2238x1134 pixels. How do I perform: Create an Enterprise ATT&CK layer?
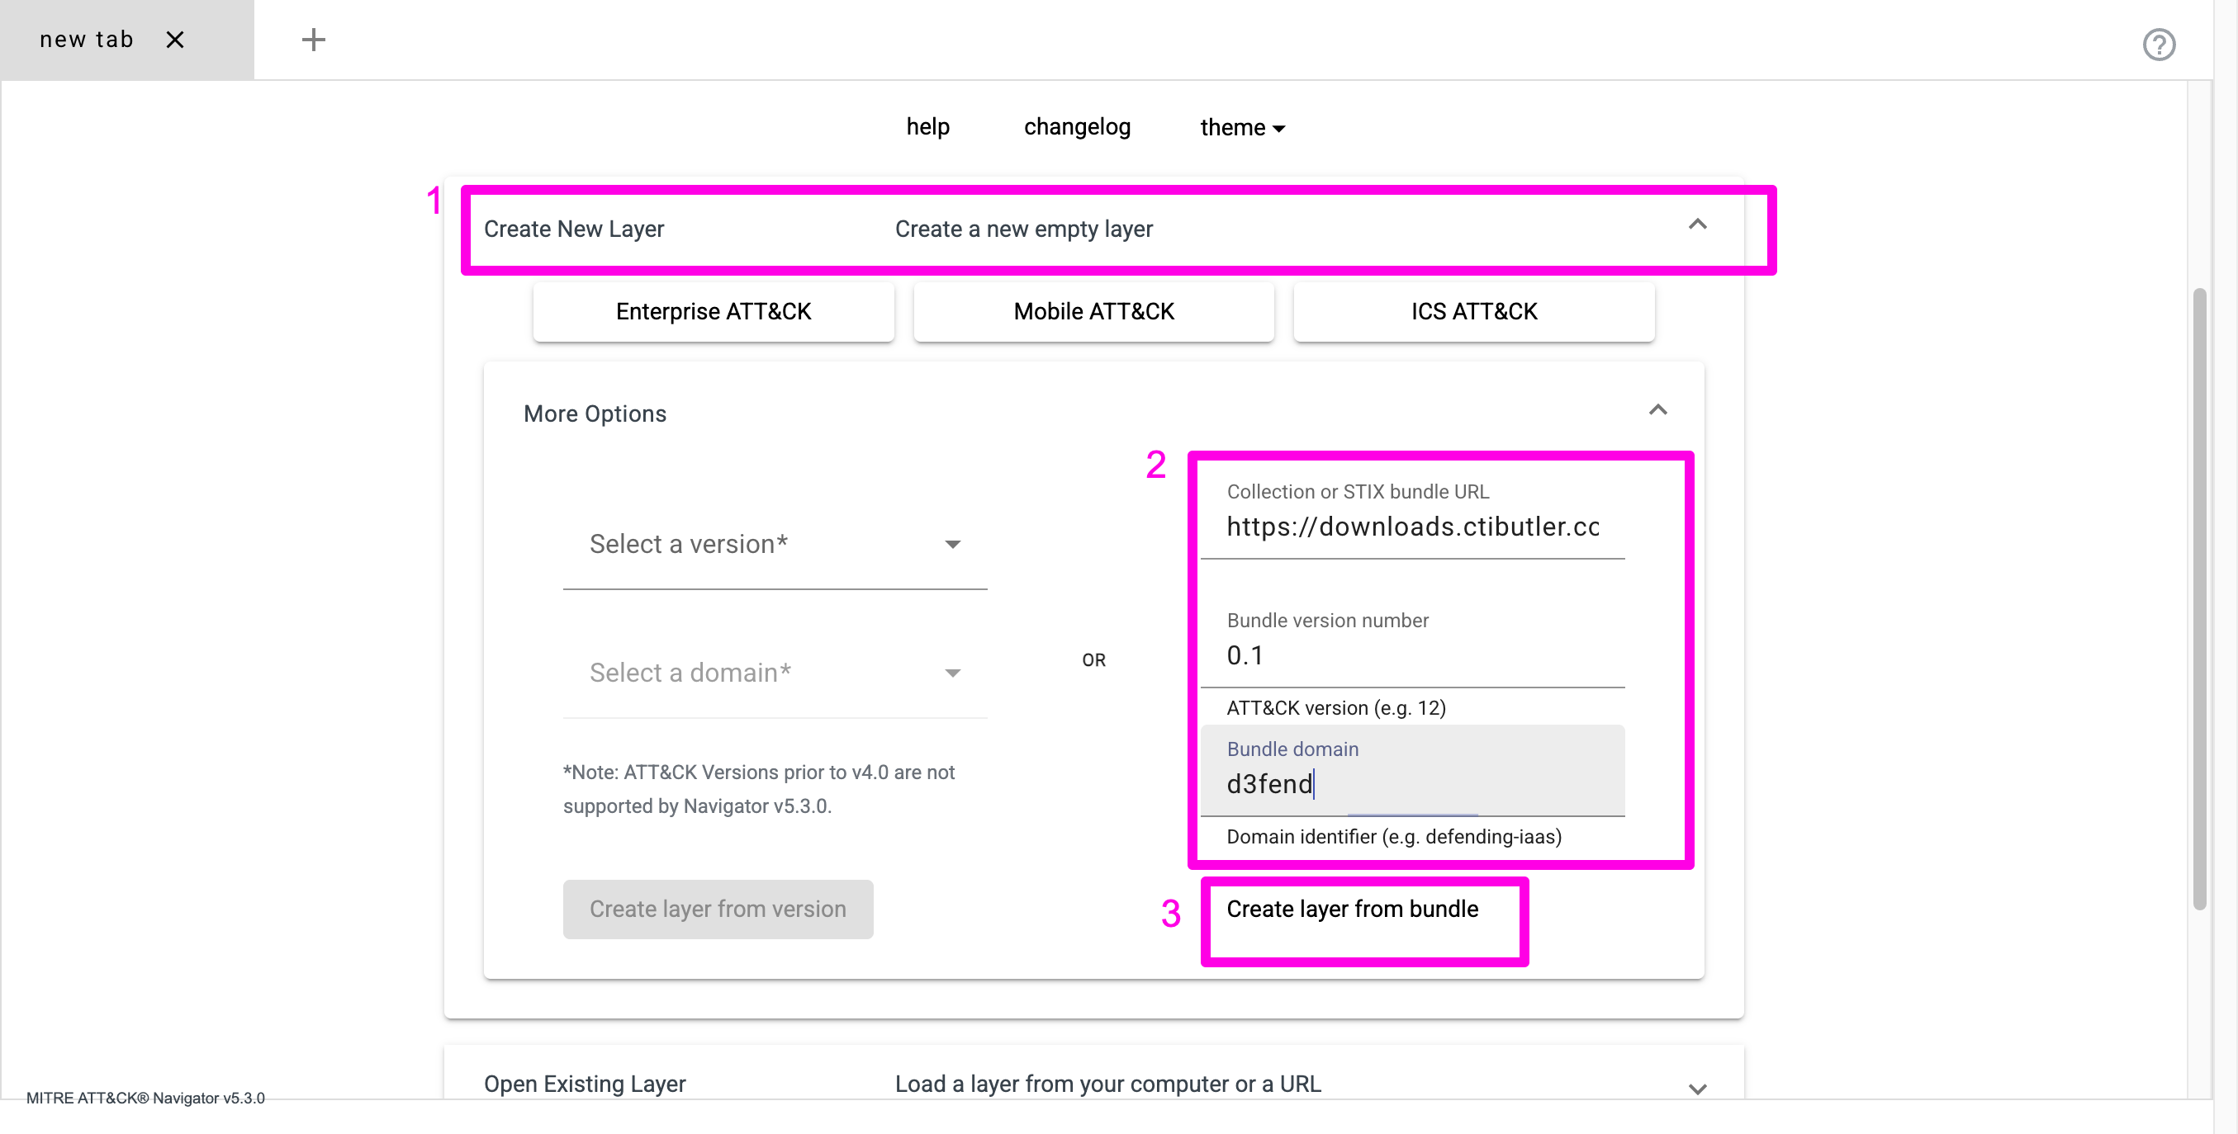coord(713,312)
